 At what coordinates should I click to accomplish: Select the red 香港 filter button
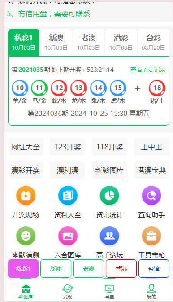pos(121,268)
